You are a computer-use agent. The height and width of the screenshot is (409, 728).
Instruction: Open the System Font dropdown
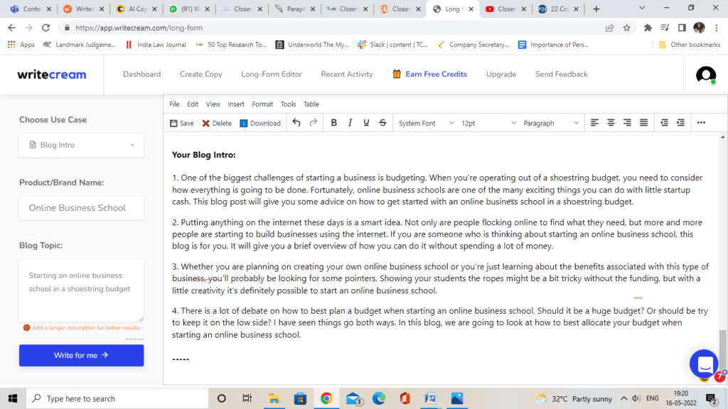[425, 124]
